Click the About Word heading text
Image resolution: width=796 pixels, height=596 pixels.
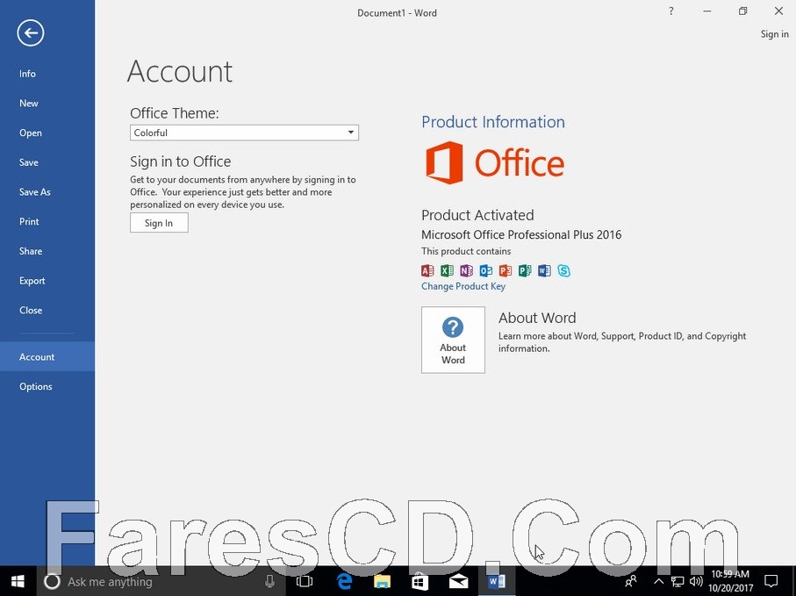537,318
